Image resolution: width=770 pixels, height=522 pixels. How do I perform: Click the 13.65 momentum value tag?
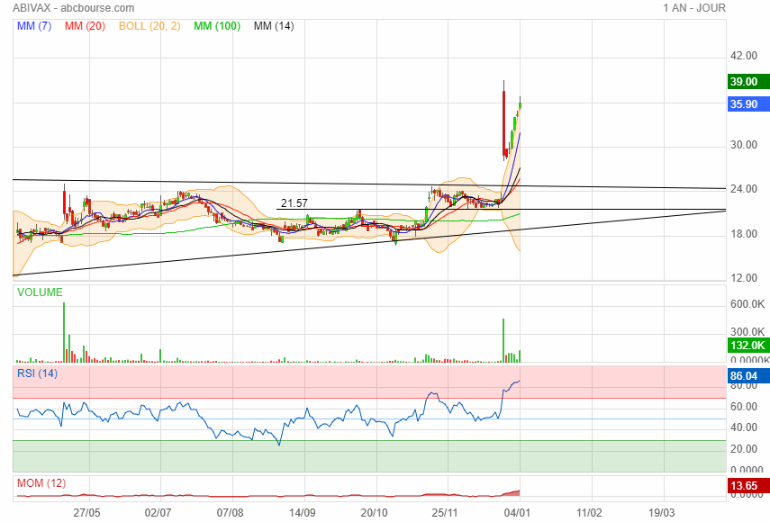coord(748,486)
